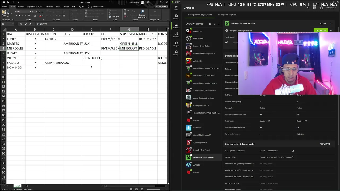Click the RESTAURAR button

325,144
